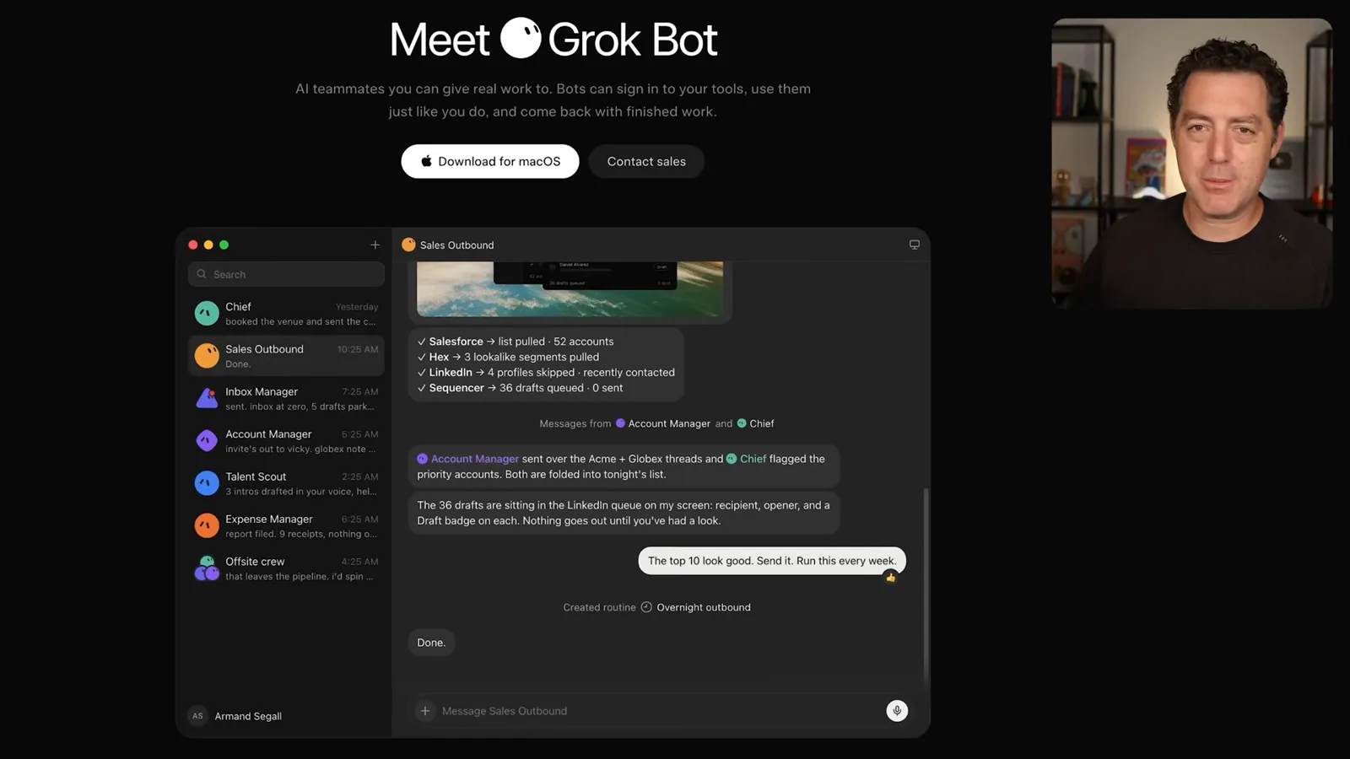
Task: Click the Expense Manager orange avatar
Action: 207,525
